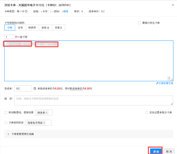The image size is (177, 154).
Task: Enable the 覆盖已存在卡券 checkbox
Action: point(139,23)
